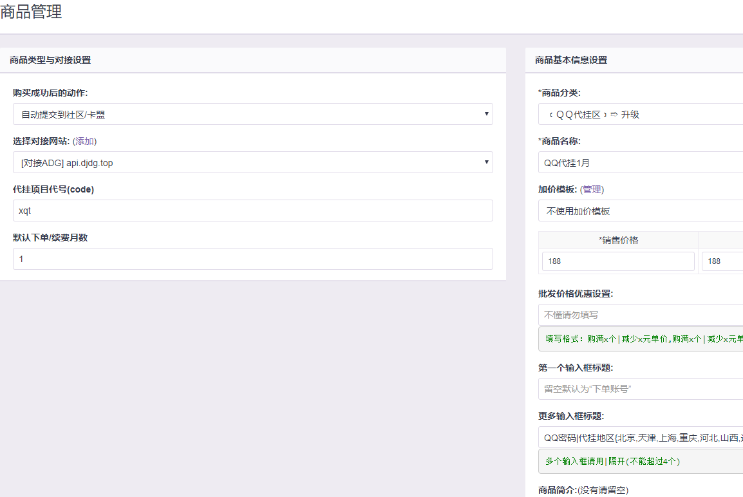Expand the 选择对接网站 dropdown showing api.djdg.top
The image size is (743, 497).
coord(252,162)
